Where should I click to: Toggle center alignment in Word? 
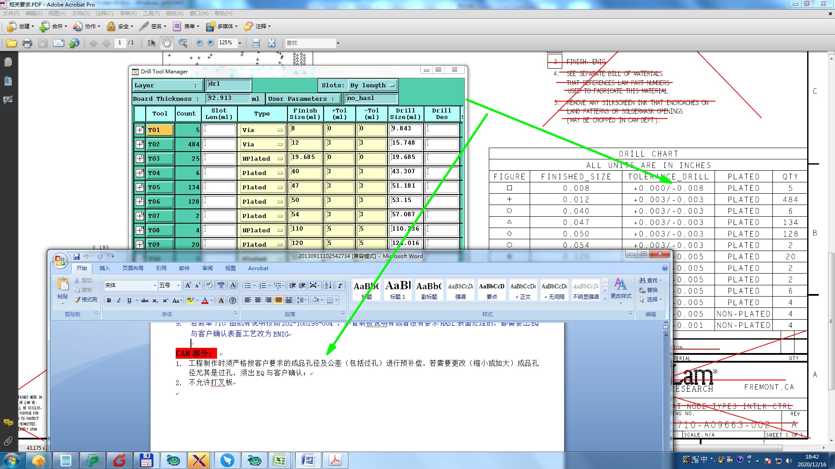point(258,300)
